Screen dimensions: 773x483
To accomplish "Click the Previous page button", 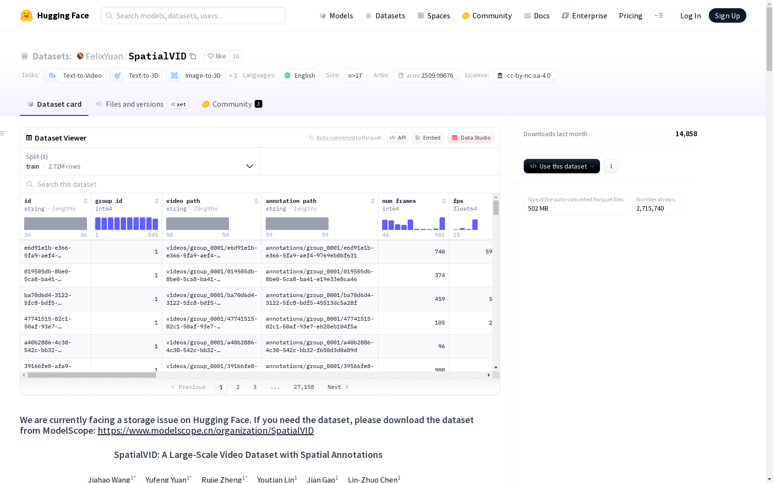I will pos(188,387).
